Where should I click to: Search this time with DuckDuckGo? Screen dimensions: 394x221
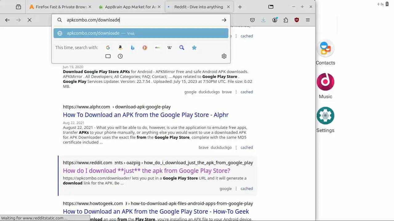pos(145,48)
